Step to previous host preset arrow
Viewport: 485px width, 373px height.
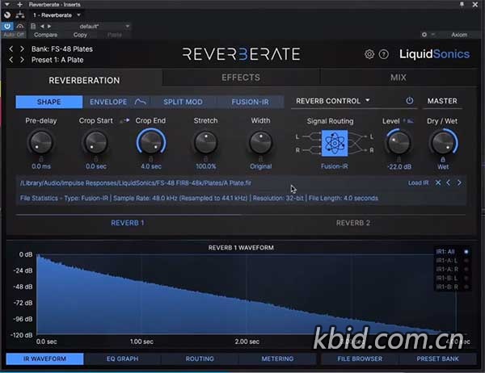click(x=42, y=27)
